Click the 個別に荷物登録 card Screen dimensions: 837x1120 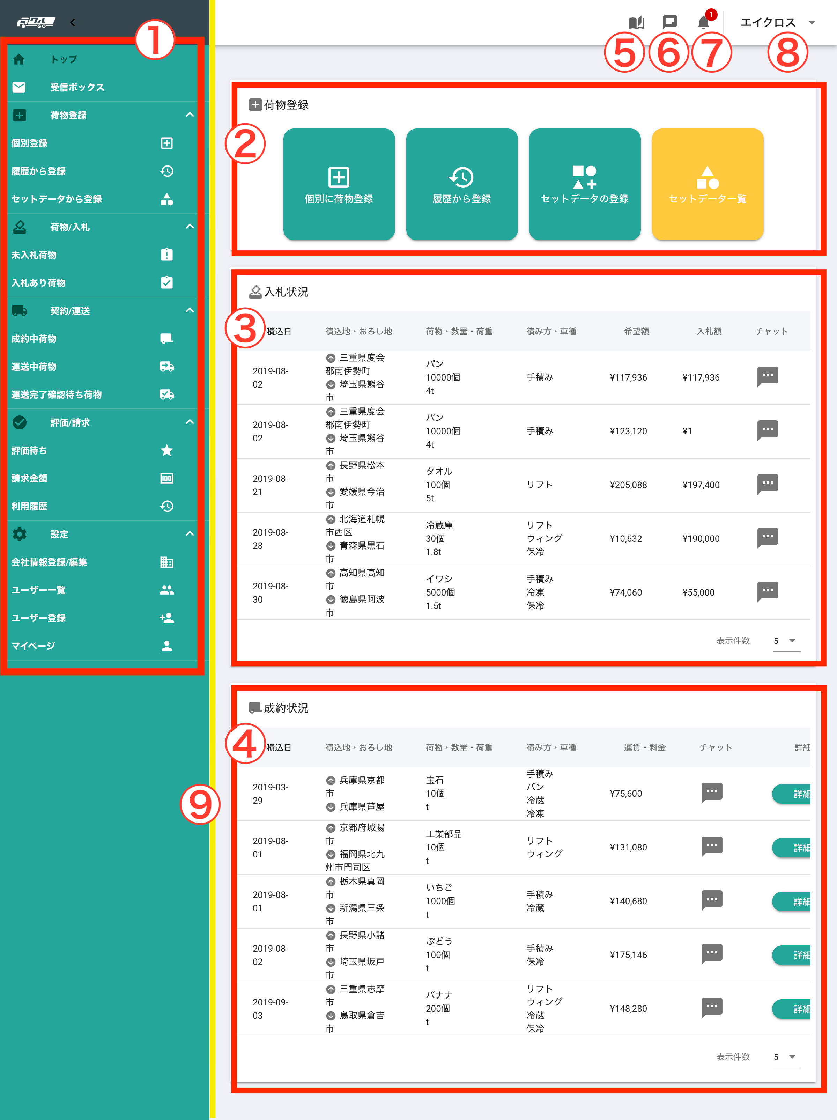click(x=339, y=184)
